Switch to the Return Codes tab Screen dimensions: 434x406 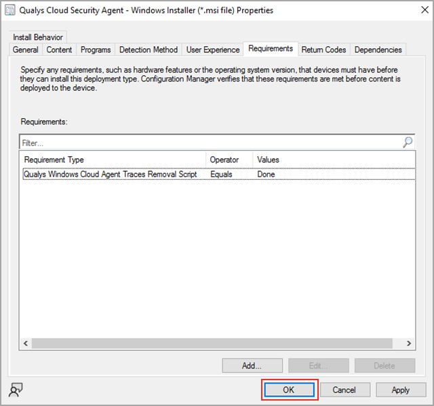(324, 50)
